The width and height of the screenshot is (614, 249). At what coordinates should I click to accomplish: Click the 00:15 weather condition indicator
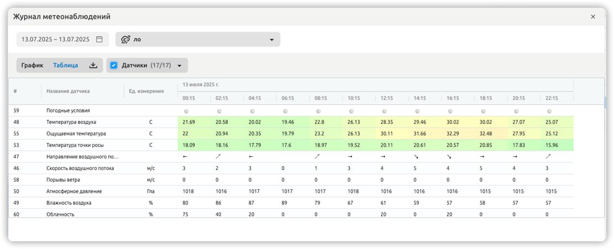point(186,111)
